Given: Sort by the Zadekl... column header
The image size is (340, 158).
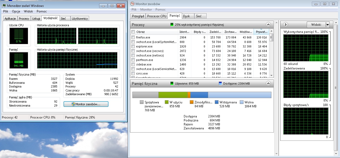Looking at the screenshot, I should 215,32.
